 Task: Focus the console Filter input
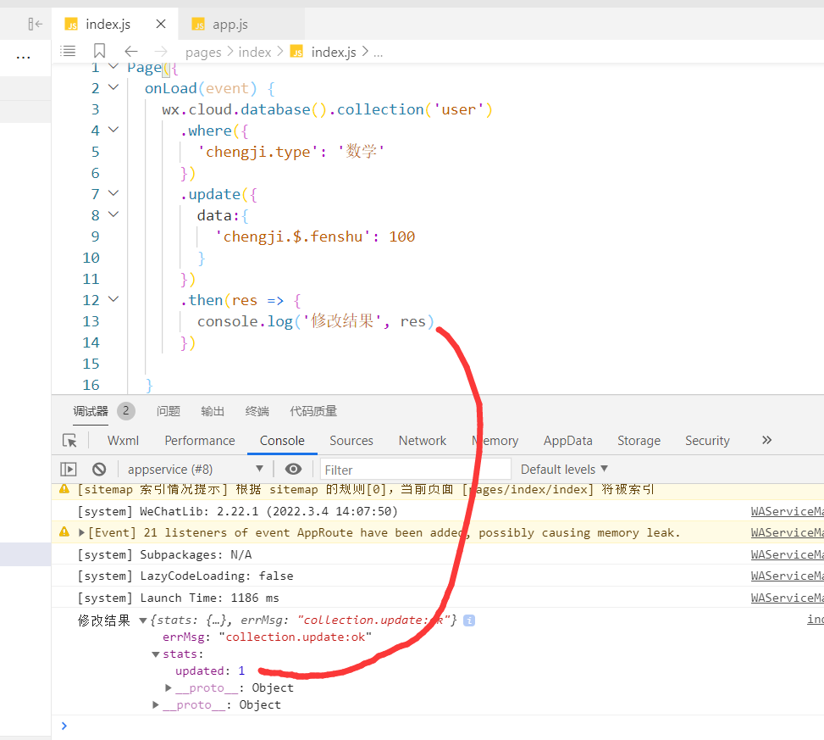415,470
